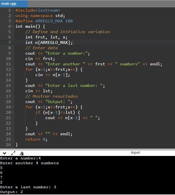Click 'cin >> n[x-1];' on line 13
This screenshot has height=195, width=175.
click(52, 75)
